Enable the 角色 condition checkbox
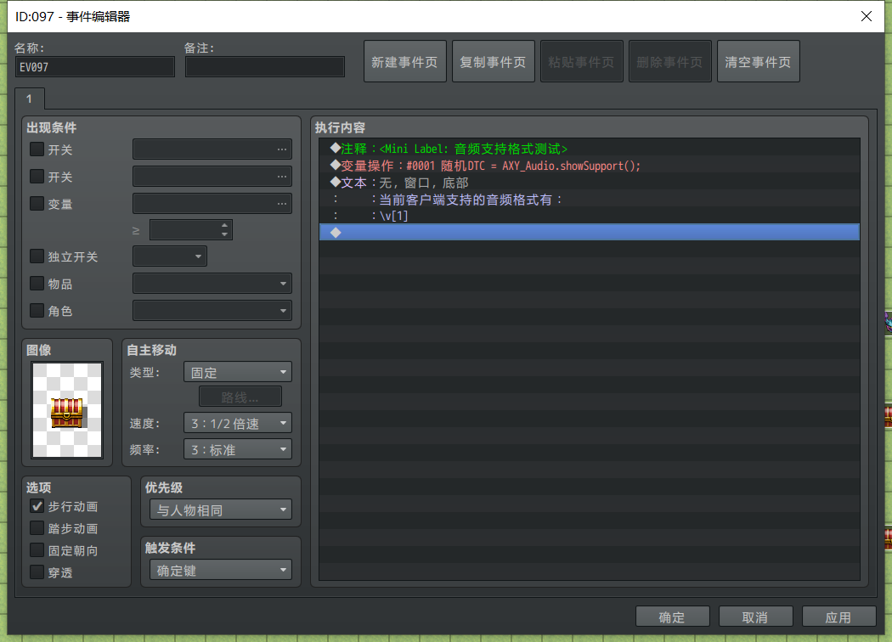Image resolution: width=892 pixels, height=642 pixels. click(37, 310)
